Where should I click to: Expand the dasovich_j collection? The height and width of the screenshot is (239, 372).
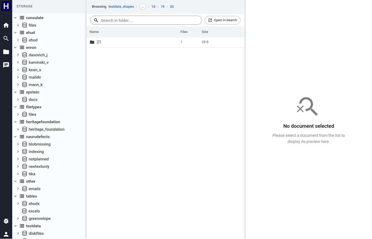[18, 55]
